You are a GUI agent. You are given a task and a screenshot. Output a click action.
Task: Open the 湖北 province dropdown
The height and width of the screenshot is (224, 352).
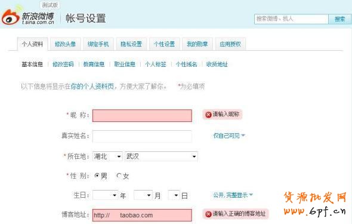tap(107, 156)
